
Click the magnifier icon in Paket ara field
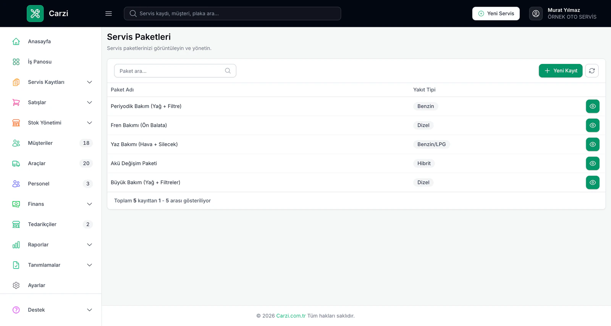(228, 71)
